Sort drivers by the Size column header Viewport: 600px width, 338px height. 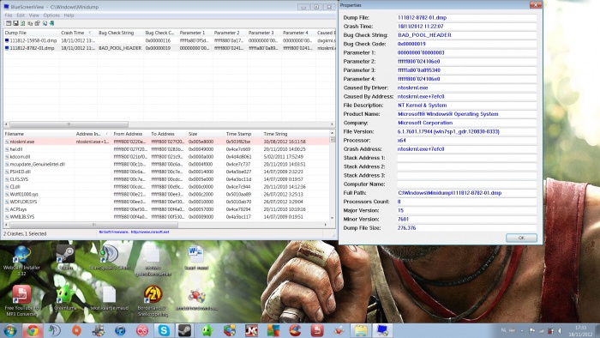[x=206, y=134]
